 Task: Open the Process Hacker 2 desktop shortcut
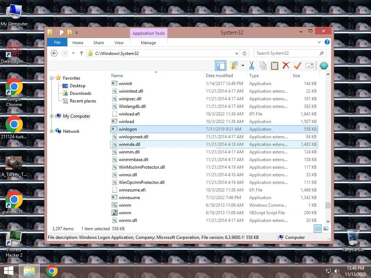tap(14, 244)
